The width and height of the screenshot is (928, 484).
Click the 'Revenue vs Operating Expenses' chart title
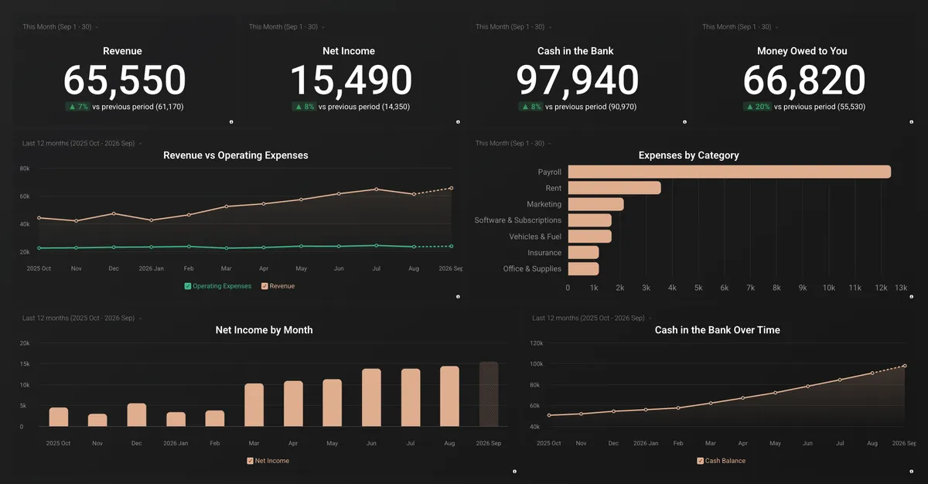pos(236,155)
